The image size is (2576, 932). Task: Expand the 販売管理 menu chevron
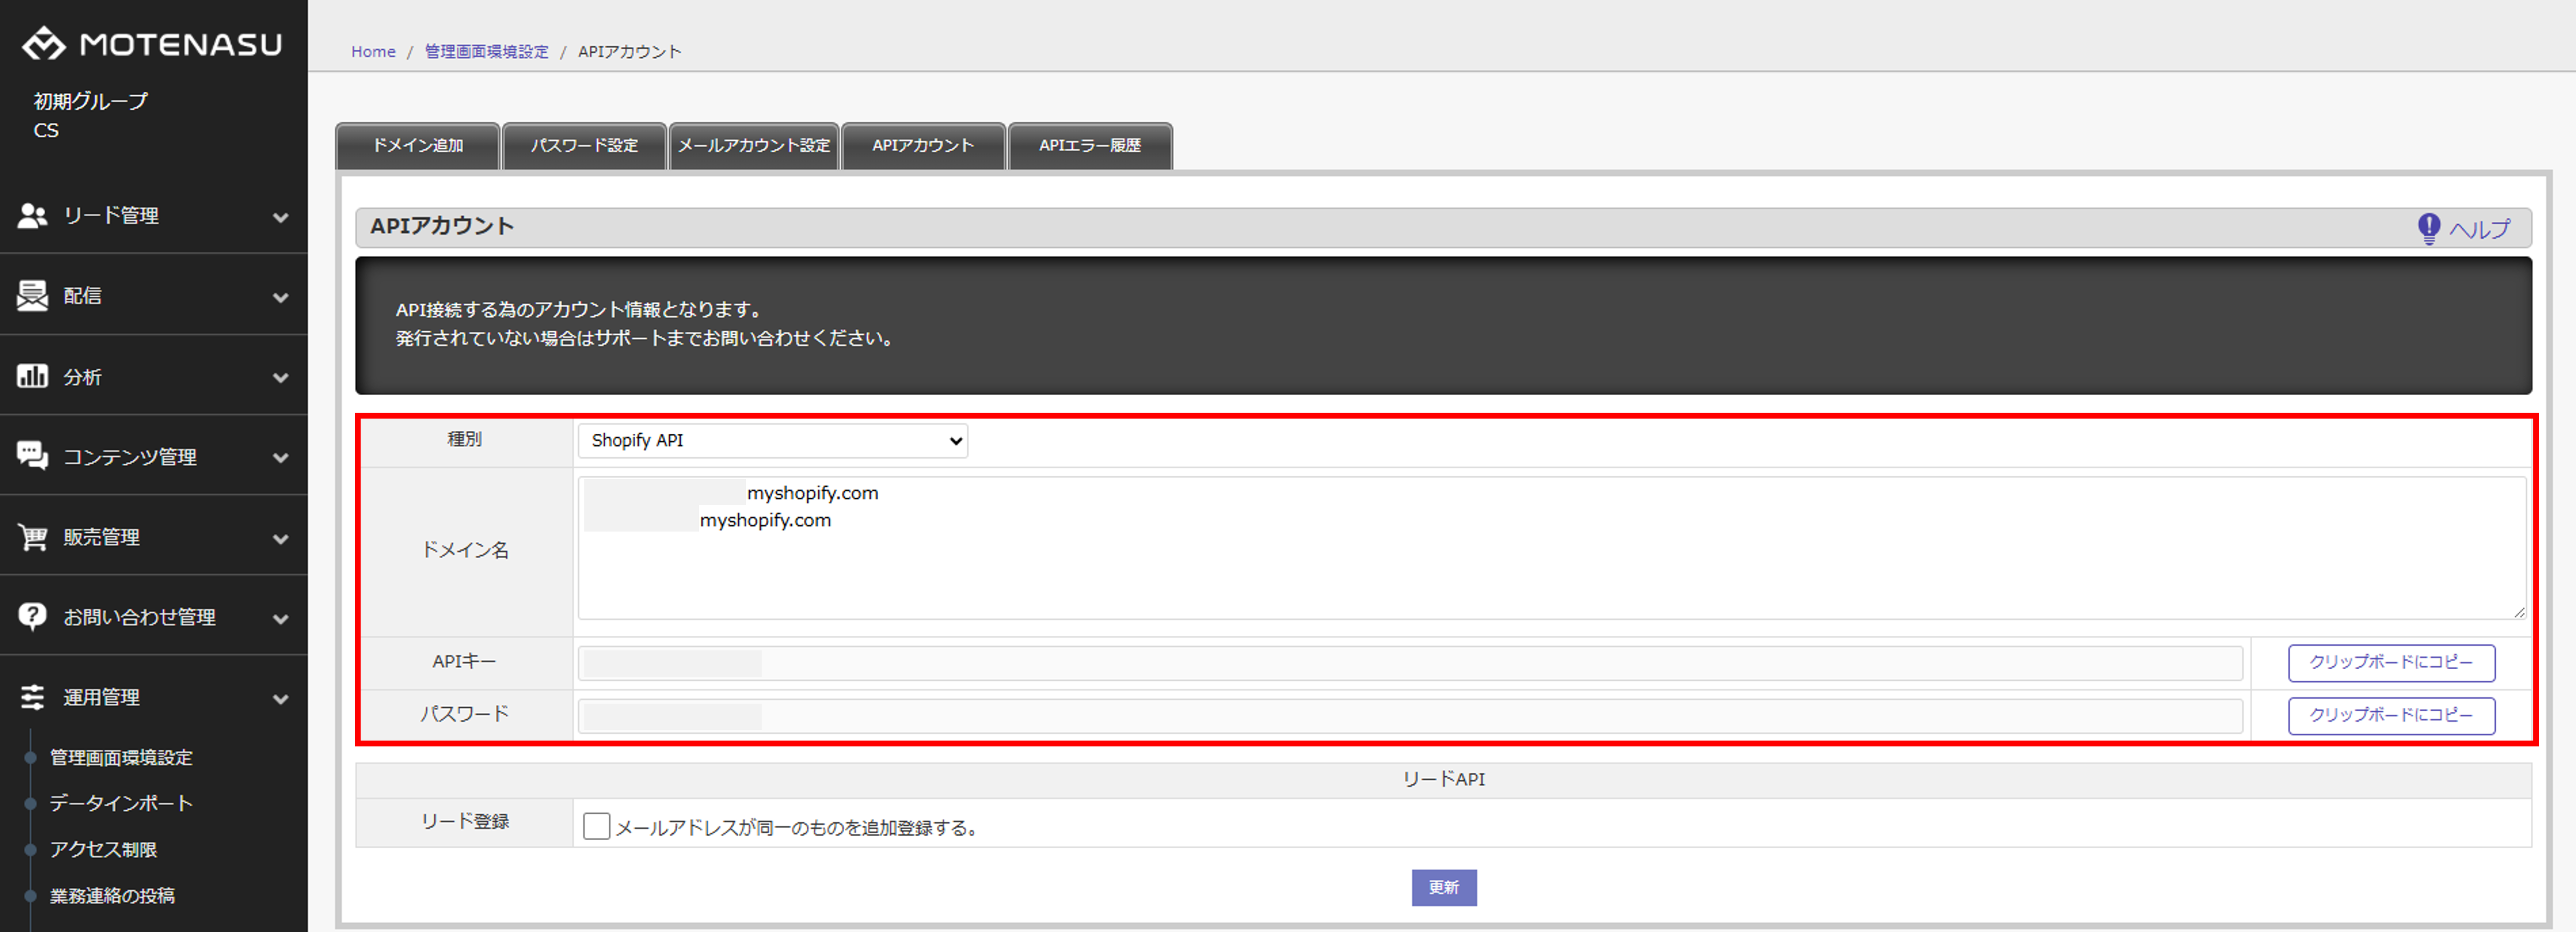pos(281,539)
